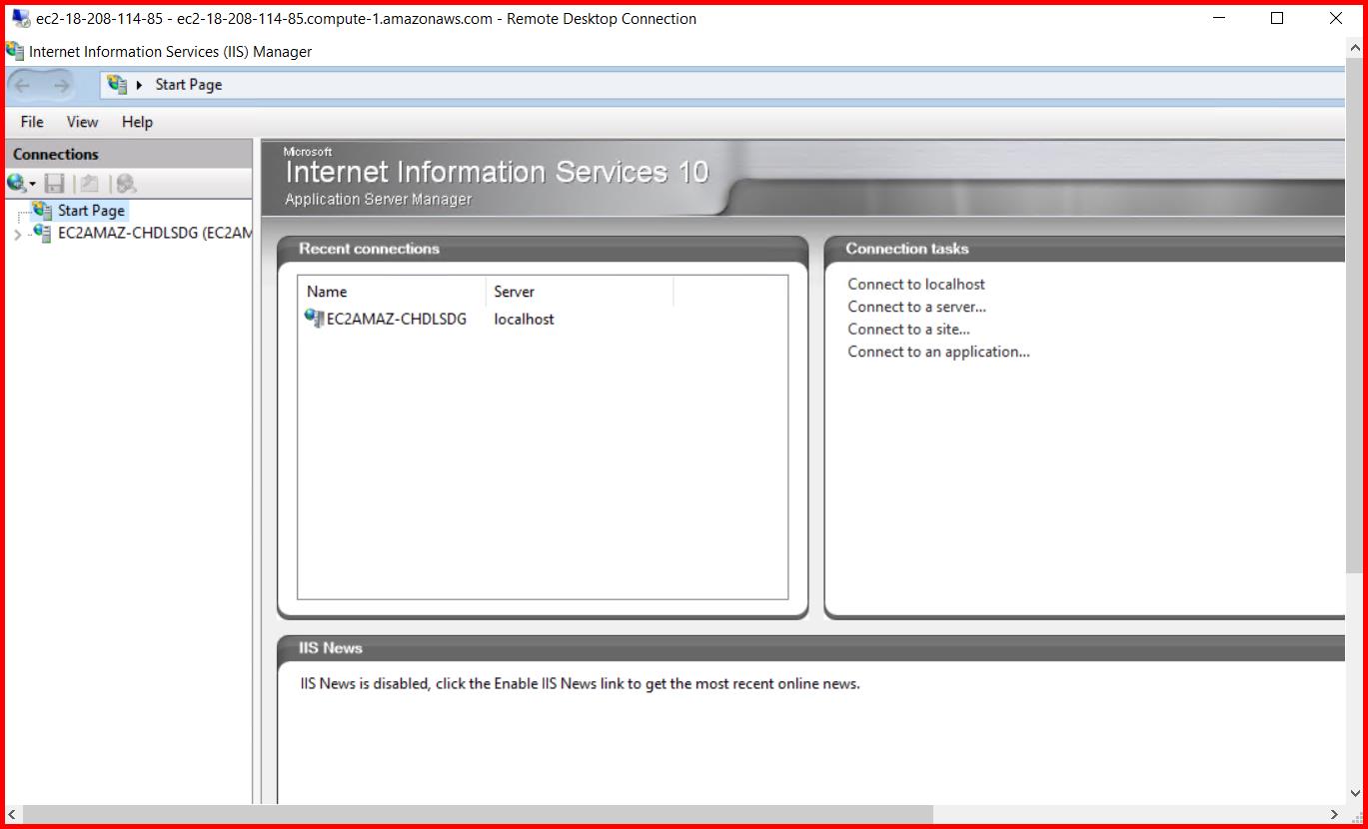Click the Save Connections disk icon
This screenshot has height=829, width=1368.
coord(52,183)
